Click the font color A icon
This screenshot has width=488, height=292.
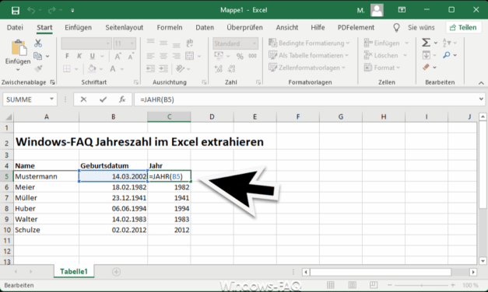tap(113, 68)
